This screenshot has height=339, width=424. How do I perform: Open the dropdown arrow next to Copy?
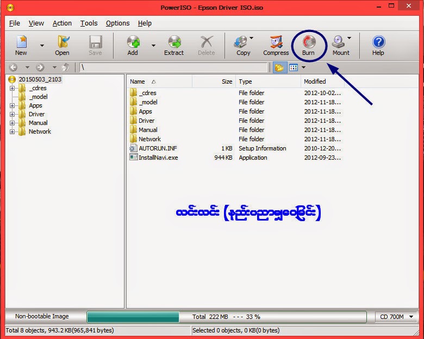(x=252, y=38)
